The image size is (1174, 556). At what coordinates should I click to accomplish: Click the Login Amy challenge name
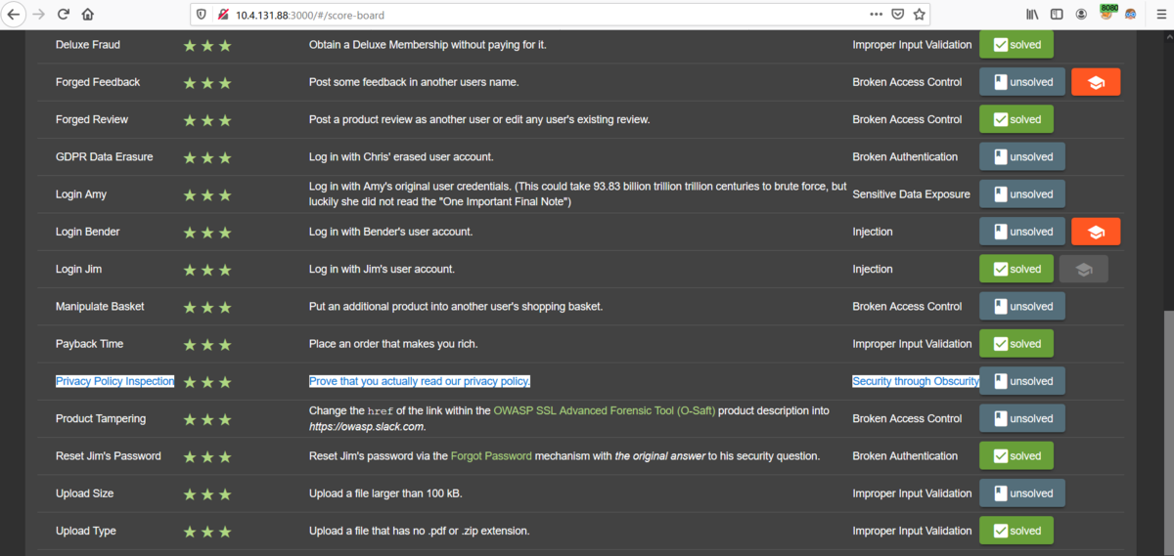(81, 194)
